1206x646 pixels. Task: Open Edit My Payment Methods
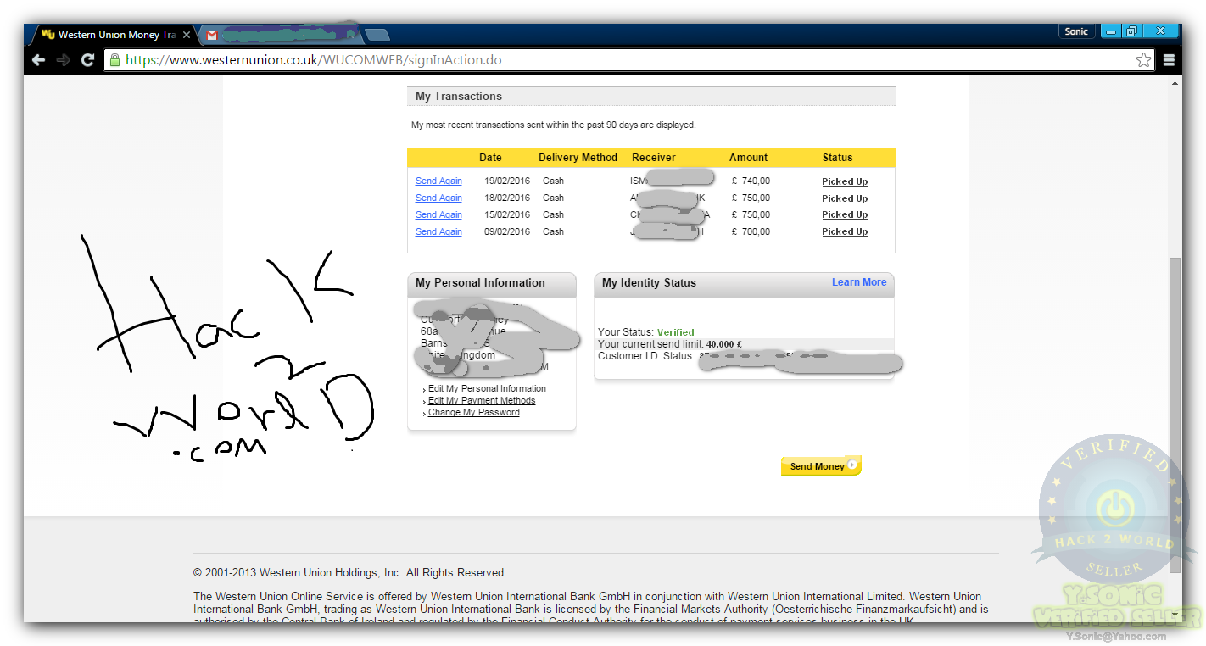pos(482,400)
